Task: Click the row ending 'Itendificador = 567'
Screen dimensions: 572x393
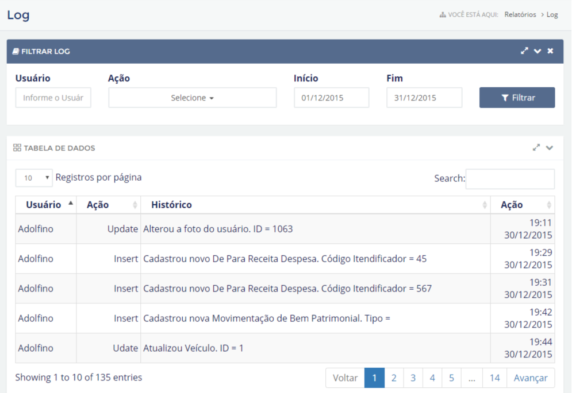Action: click(x=285, y=289)
